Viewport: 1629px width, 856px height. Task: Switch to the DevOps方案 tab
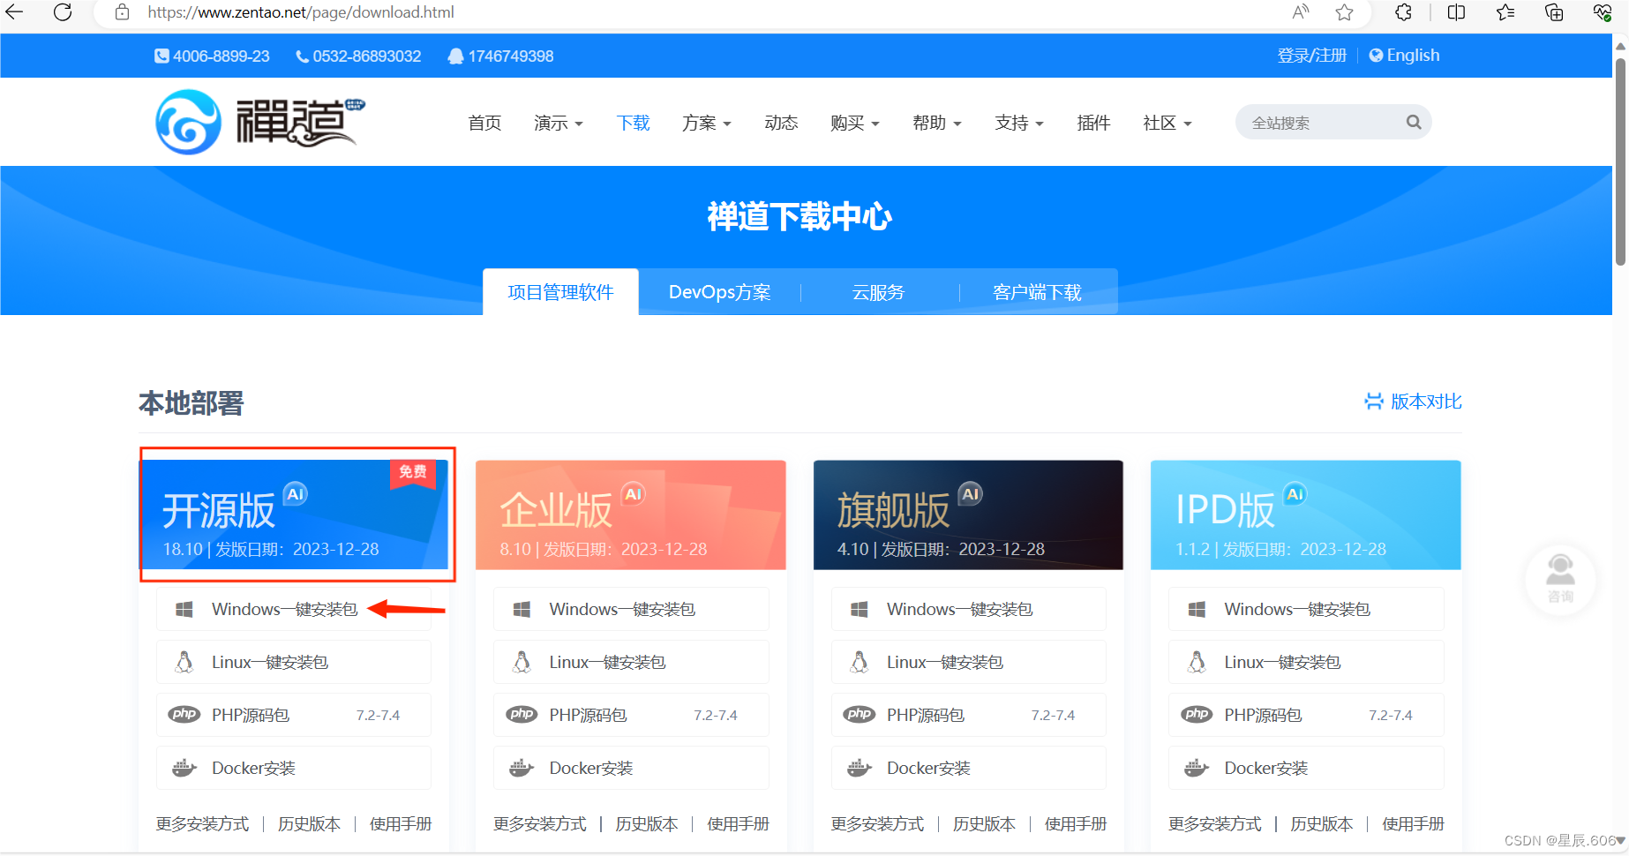tap(720, 292)
